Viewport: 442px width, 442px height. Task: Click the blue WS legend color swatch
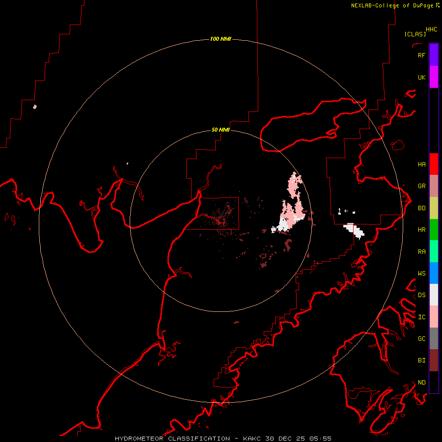coord(434,273)
